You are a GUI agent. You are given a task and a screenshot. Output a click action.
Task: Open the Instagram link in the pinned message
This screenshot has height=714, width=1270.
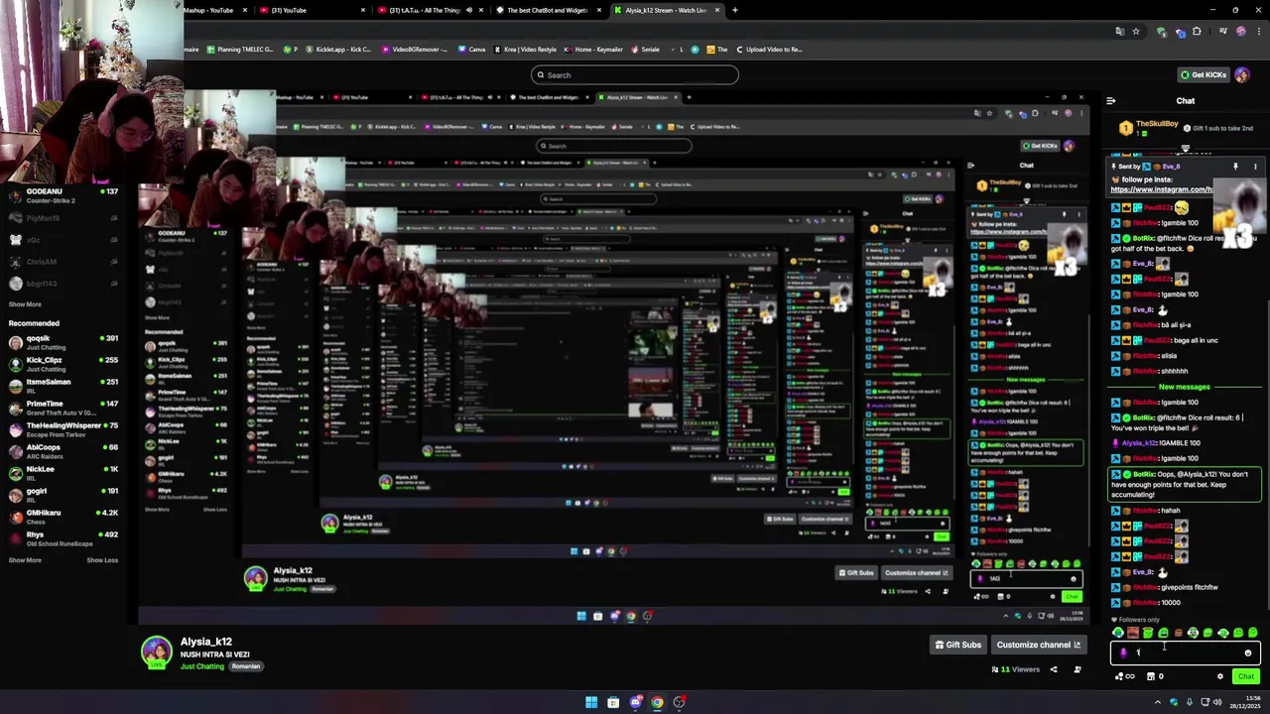(1162, 189)
